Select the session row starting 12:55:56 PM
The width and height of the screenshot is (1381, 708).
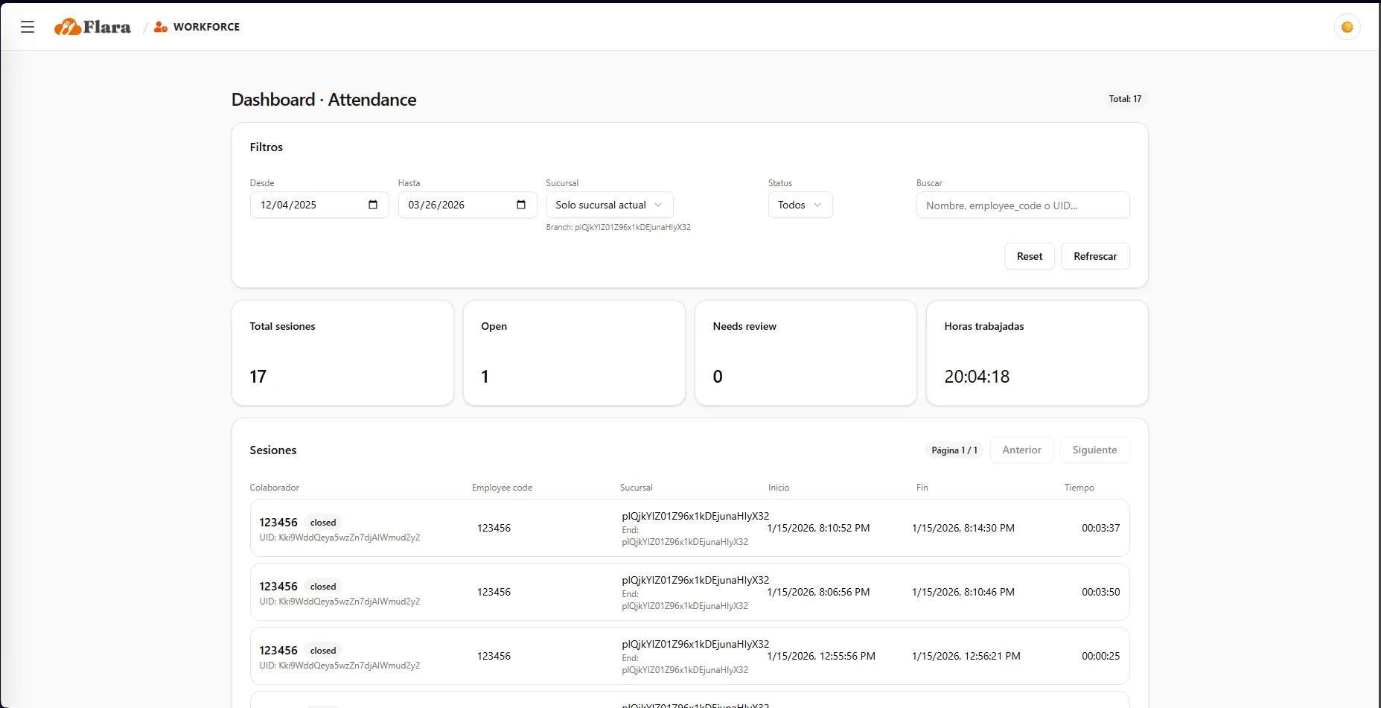coord(689,656)
